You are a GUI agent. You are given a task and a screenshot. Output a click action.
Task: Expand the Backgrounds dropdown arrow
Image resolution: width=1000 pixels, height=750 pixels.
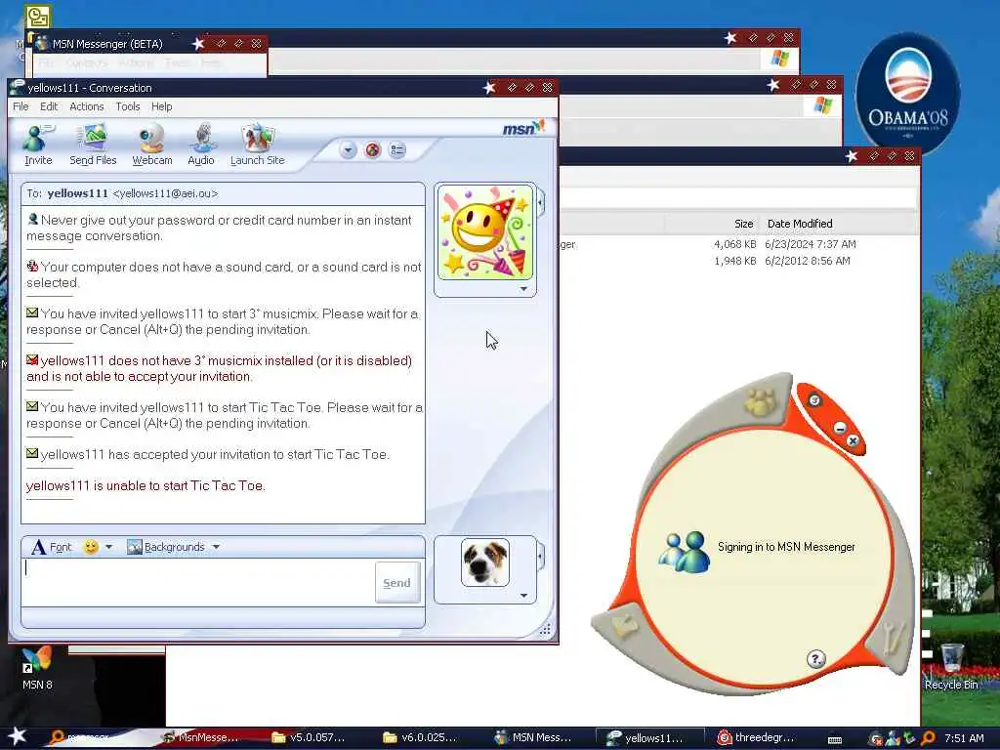tap(216, 547)
